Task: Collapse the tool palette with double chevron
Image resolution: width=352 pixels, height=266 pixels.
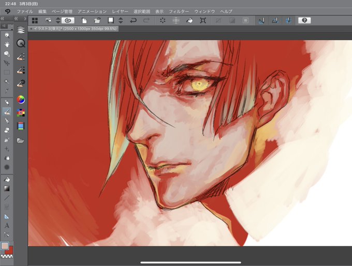Action: 3,19
